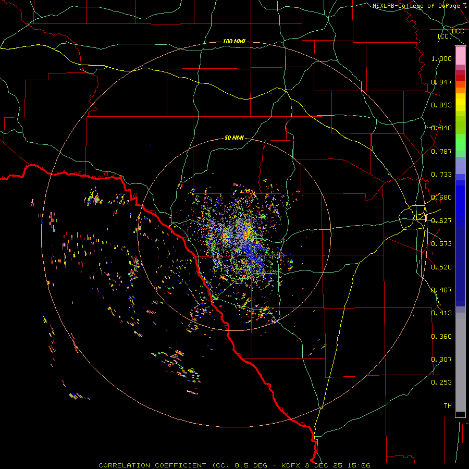Click the red segment of color bar

point(460,78)
